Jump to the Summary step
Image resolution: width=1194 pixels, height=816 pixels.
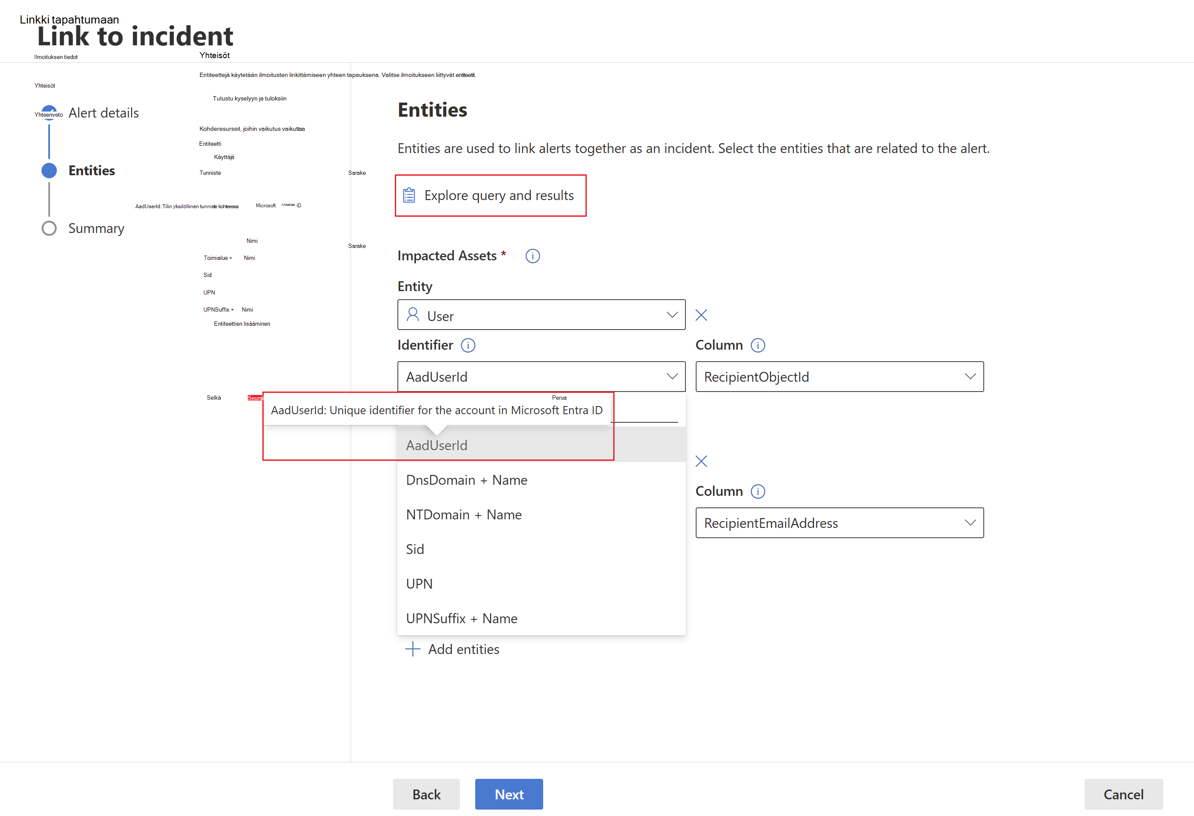[96, 229]
